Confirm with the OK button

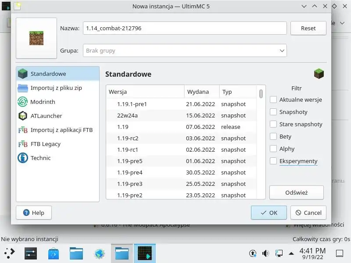tap(269, 213)
